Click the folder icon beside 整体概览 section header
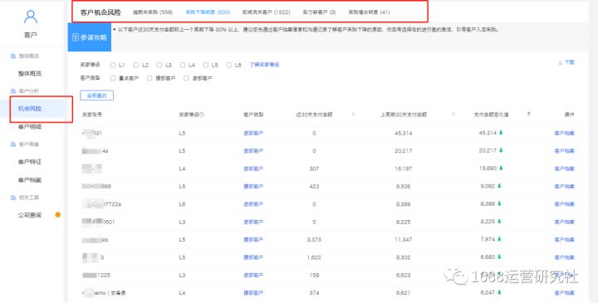This screenshot has height=303, width=598. point(13,56)
